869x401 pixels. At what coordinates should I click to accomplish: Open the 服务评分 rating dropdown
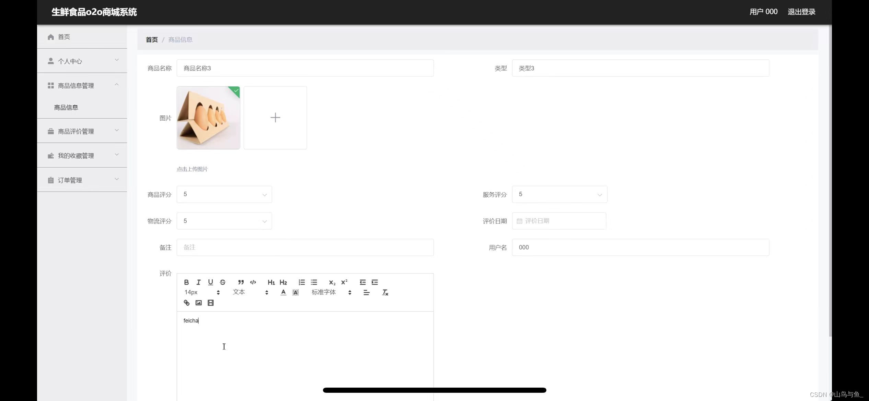559,194
